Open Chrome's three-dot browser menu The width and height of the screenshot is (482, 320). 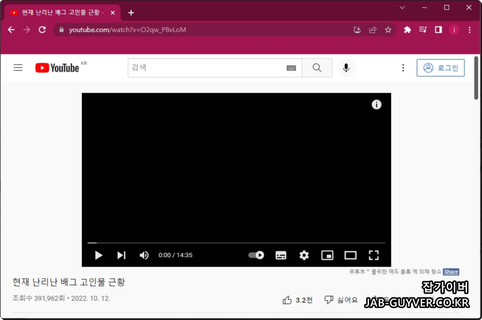pyautogui.click(x=470, y=30)
